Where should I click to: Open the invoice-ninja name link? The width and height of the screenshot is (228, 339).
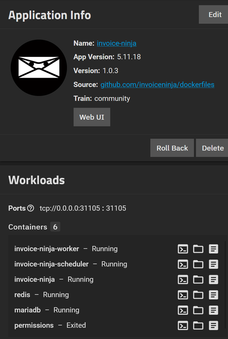coord(117,43)
